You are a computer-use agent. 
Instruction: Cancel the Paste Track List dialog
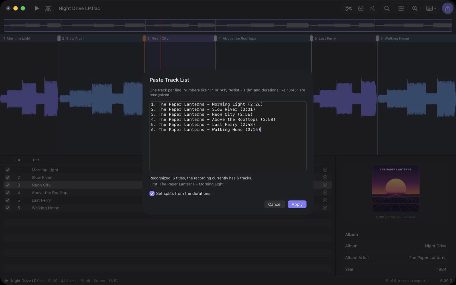[x=274, y=204]
